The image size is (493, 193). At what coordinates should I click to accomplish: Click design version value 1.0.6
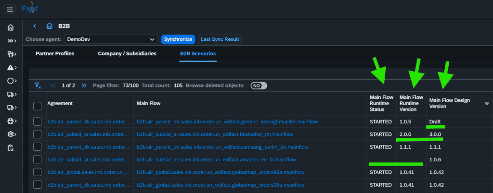(x=435, y=159)
